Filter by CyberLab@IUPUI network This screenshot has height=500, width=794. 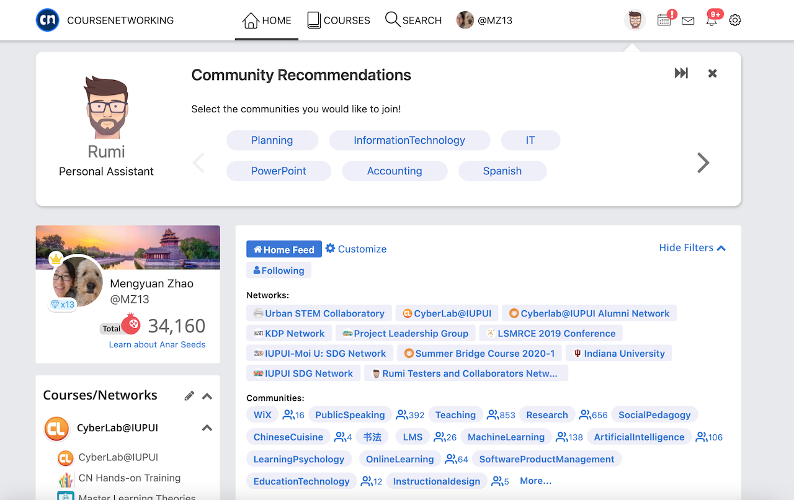447,313
